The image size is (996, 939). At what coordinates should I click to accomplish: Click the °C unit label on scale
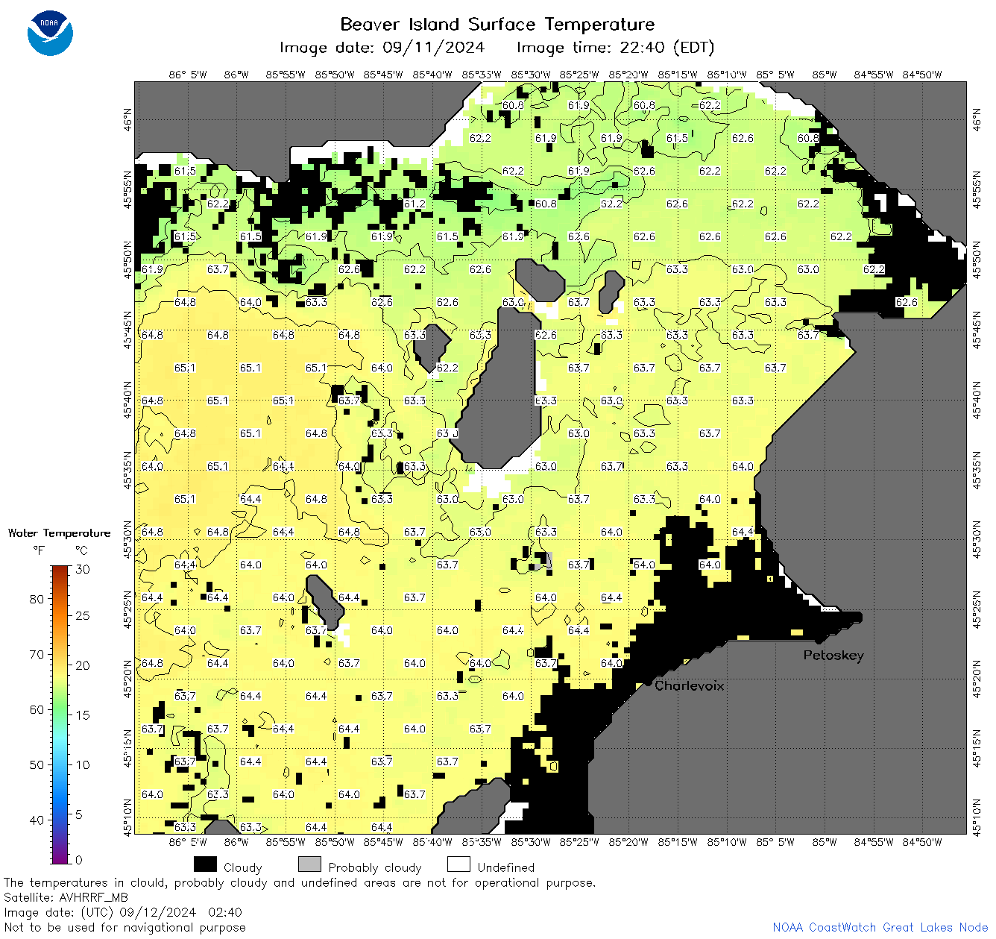81,550
